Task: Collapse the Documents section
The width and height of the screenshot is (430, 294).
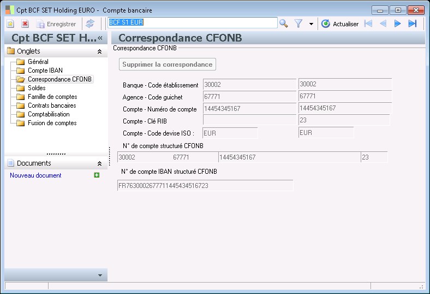Action: click(x=99, y=163)
